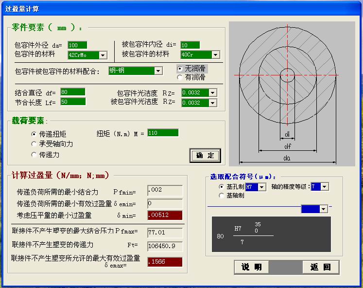Edit the 扭矩 M value field

coord(163,133)
